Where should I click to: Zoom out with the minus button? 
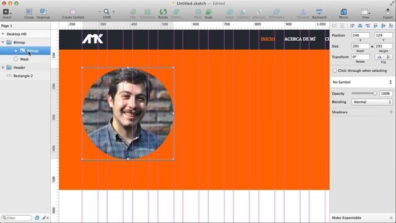click(100, 12)
